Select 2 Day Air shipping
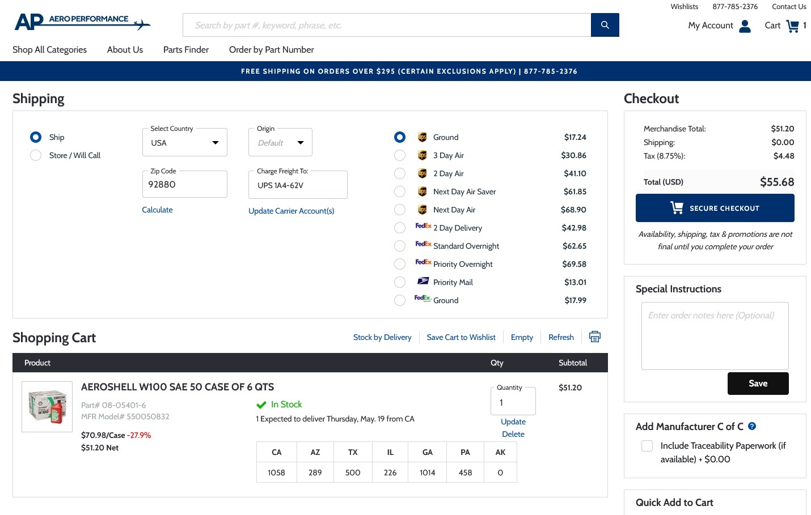 pos(400,173)
